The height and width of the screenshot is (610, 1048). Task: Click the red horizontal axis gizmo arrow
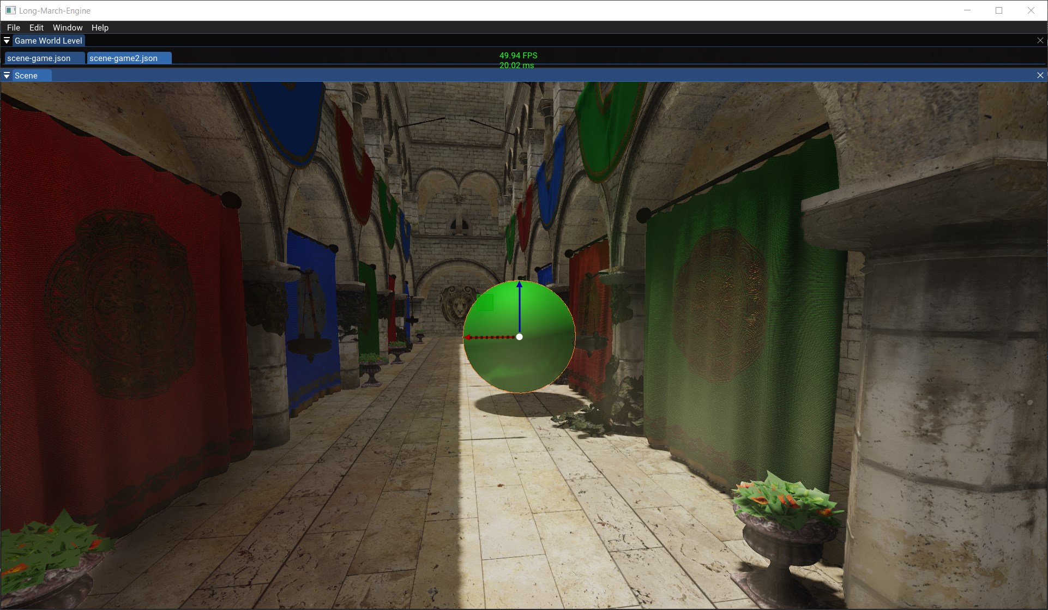[488, 337]
